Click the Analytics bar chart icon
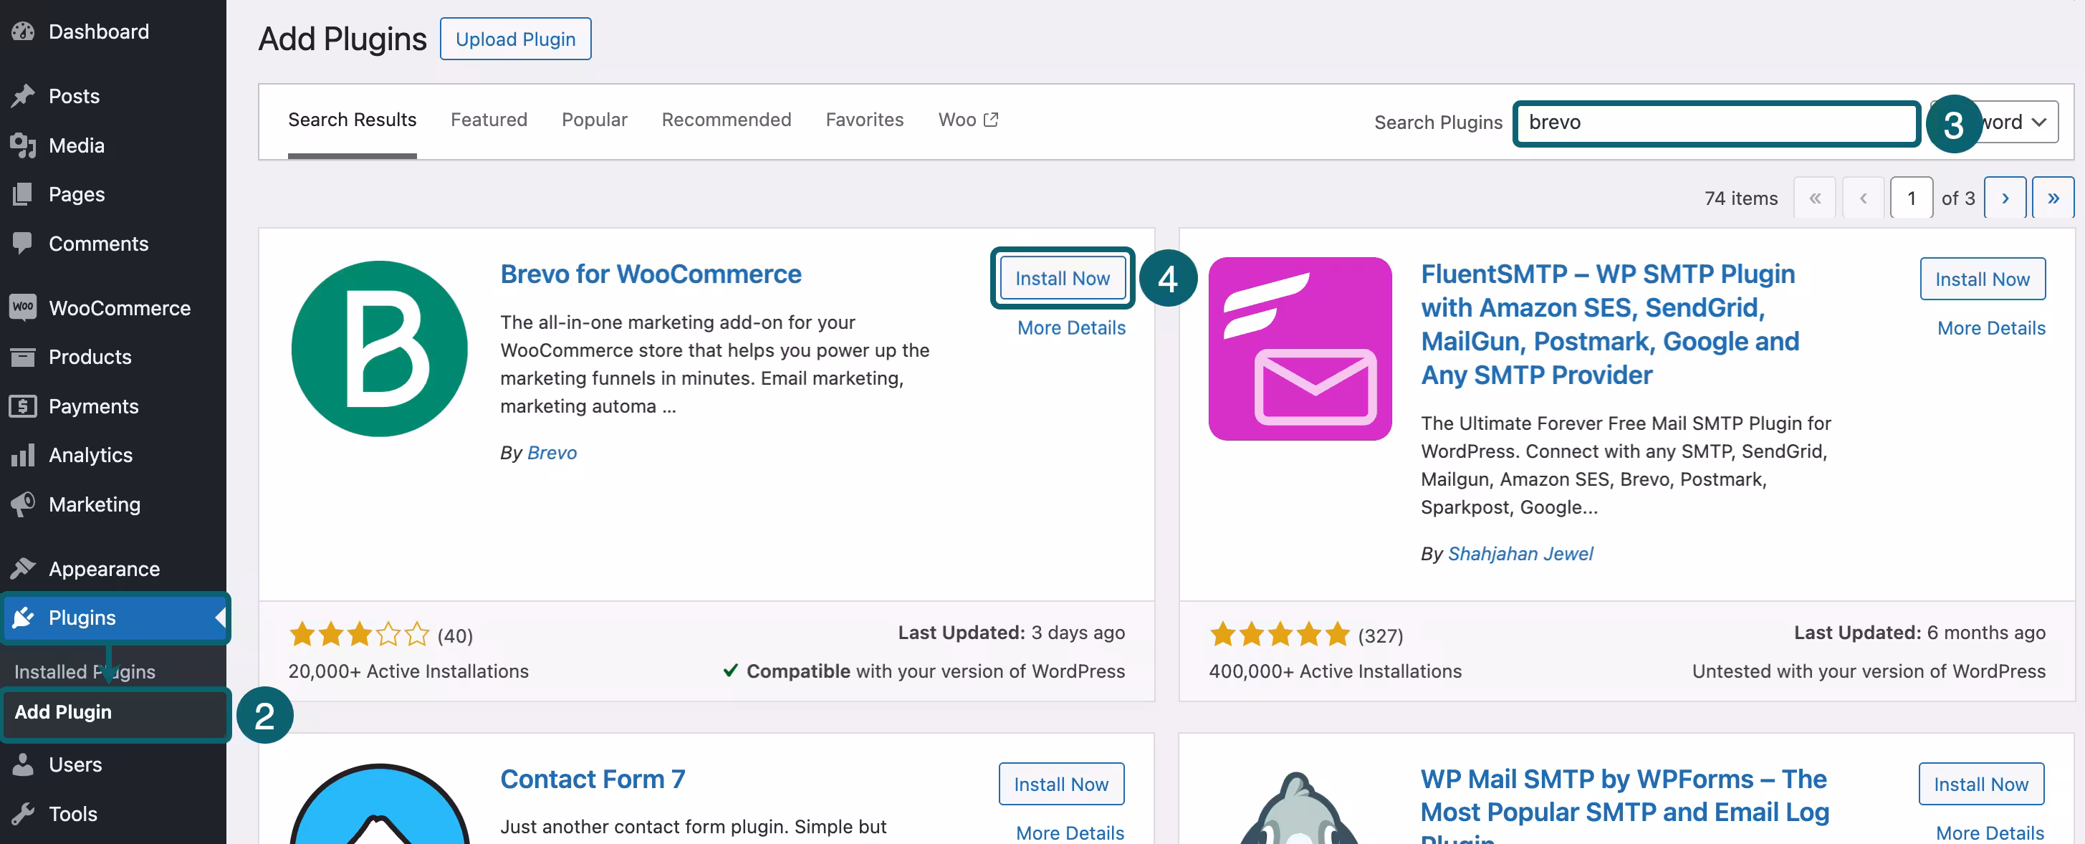This screenshot has width=2085, height=844. (x=23, y=455)
